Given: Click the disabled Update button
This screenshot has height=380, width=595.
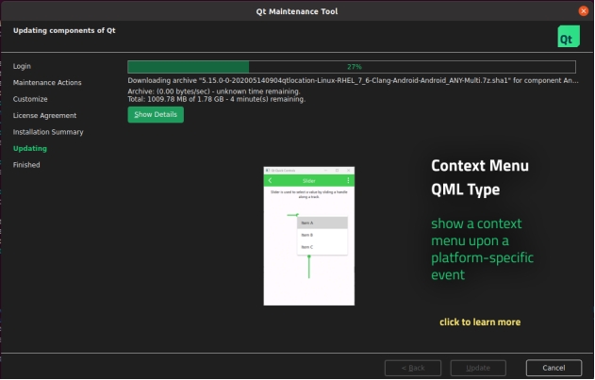Looking at the screenshot, I should tap(478, 368).
